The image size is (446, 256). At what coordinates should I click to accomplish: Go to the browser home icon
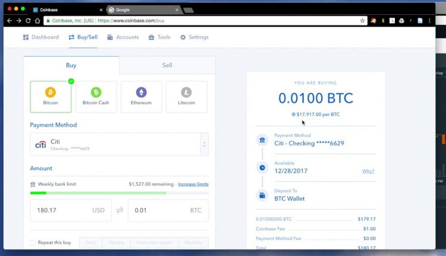(37, 20)
